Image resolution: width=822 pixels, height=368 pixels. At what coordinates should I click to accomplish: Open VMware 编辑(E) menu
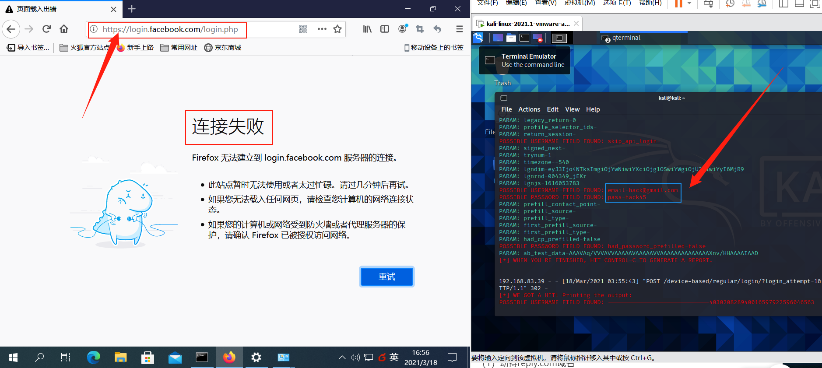pyautogui.click(x=516, y=3)
